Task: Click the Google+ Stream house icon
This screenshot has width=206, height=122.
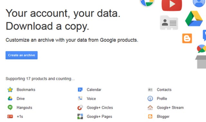Action: (x=150, y=108)
